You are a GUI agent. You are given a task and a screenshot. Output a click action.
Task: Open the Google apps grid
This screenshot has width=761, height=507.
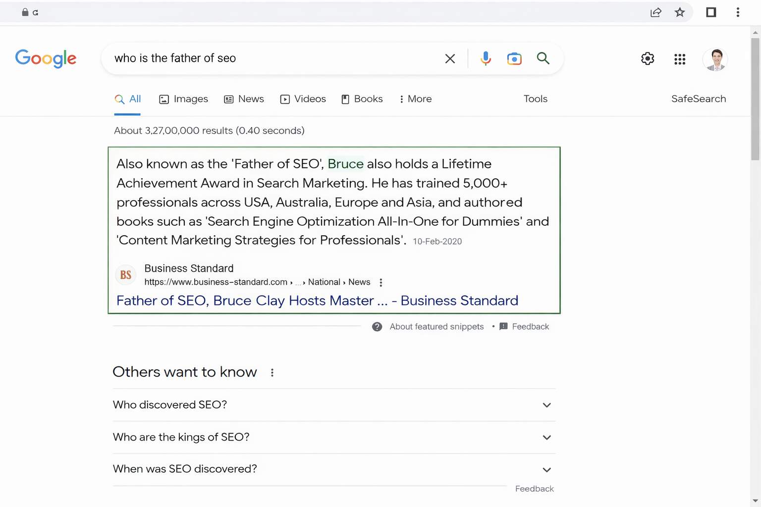[x=679, y=58]
